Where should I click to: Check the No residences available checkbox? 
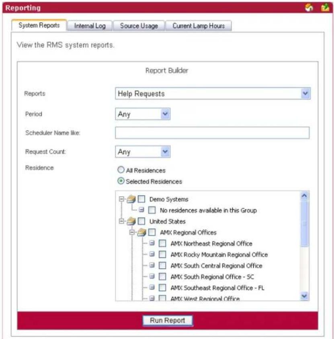click(x=152, y=210)
